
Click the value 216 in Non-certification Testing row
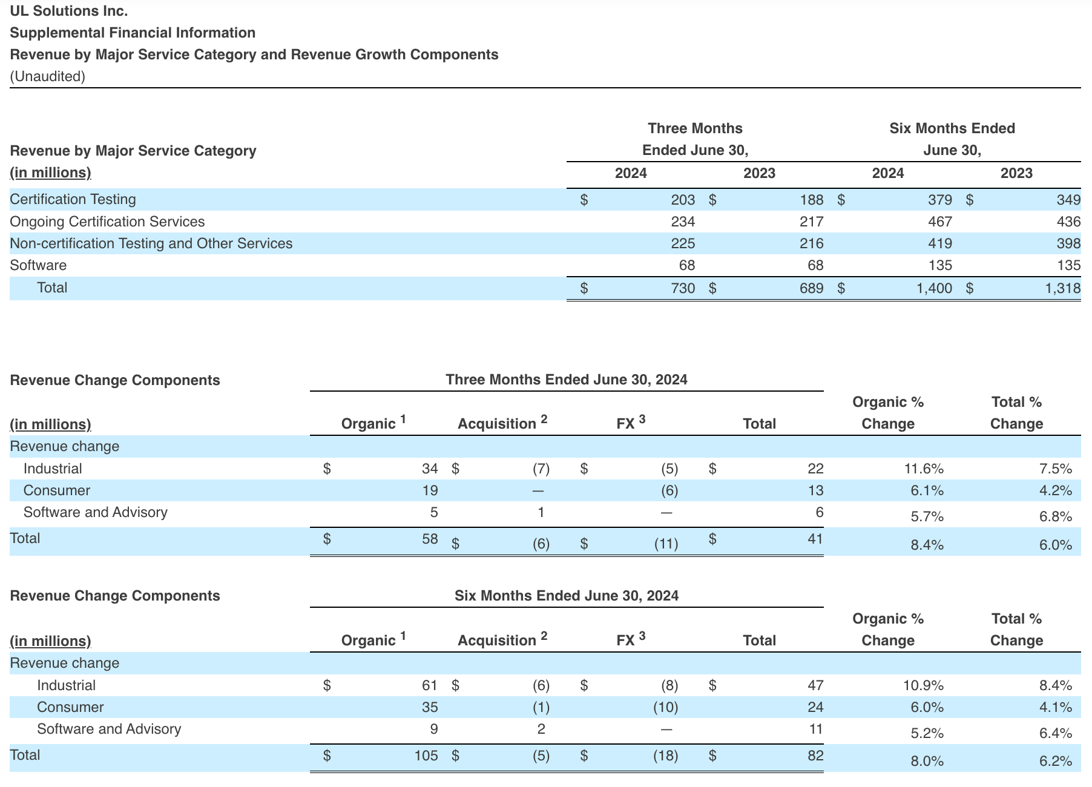pyautogui.click(x=811, y=243)
